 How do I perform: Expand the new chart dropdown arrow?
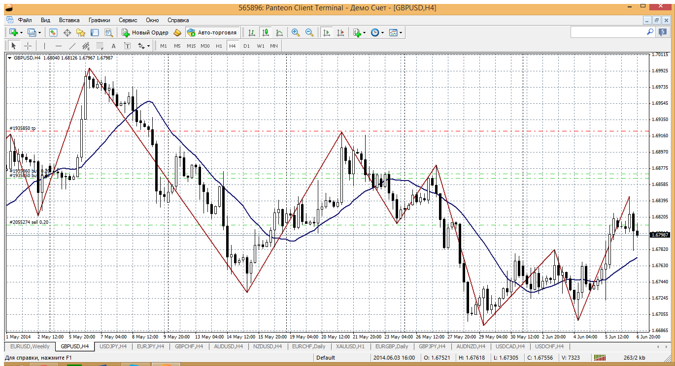coord(21,32)
